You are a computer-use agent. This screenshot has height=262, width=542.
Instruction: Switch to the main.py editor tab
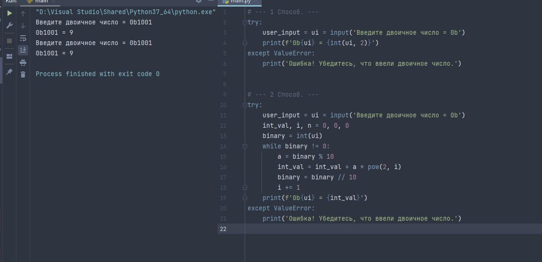[239, 2]
